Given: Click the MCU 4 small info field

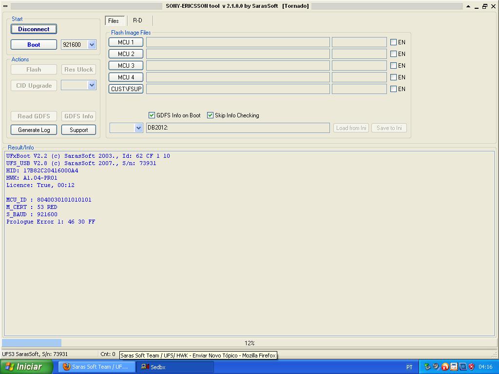Looking at the screenshot, I should click(x=359, y=77).
